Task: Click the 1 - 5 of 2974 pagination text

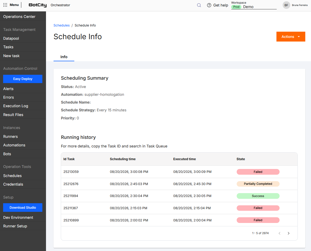Action: point(260,233)
